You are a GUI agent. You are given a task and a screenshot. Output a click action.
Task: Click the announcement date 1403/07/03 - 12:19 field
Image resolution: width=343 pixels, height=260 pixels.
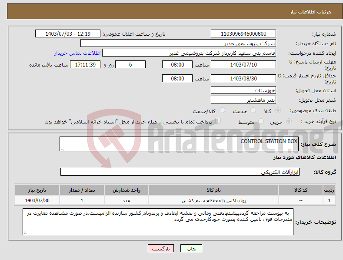point(68,34)
